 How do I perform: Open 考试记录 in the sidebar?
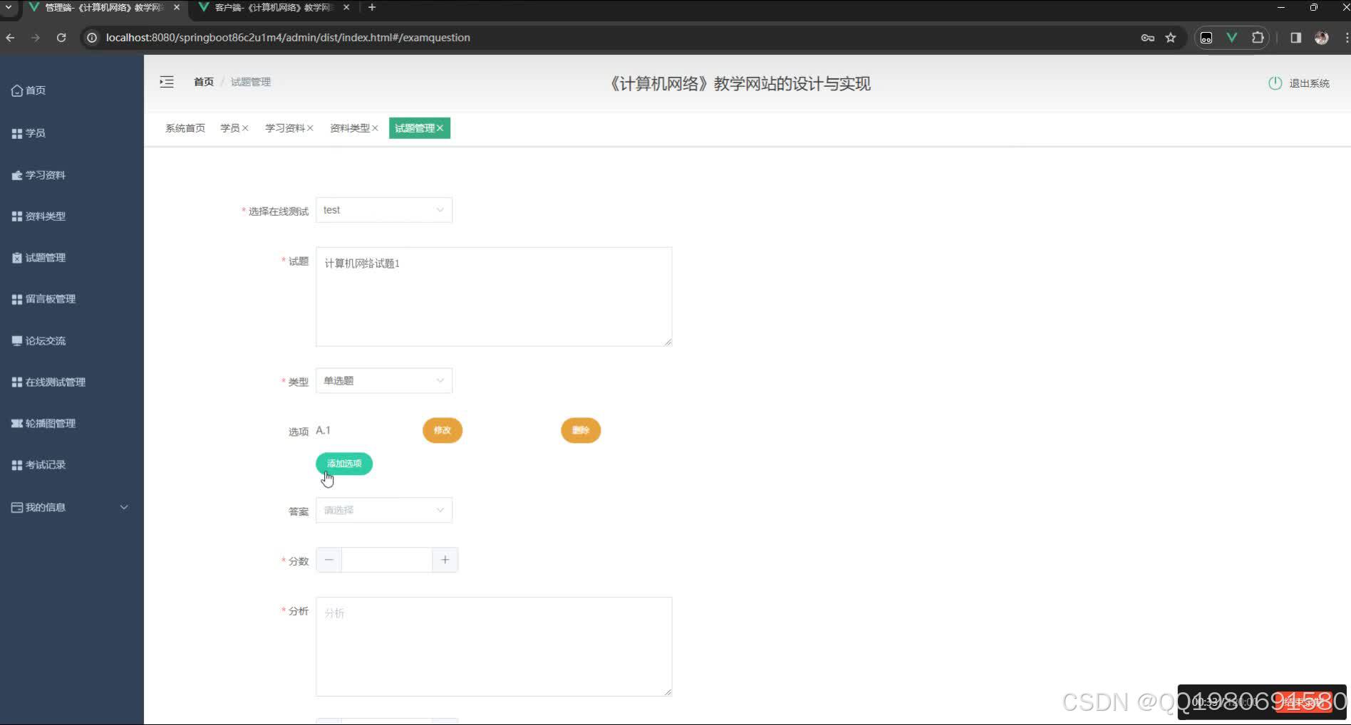[38, 465]
